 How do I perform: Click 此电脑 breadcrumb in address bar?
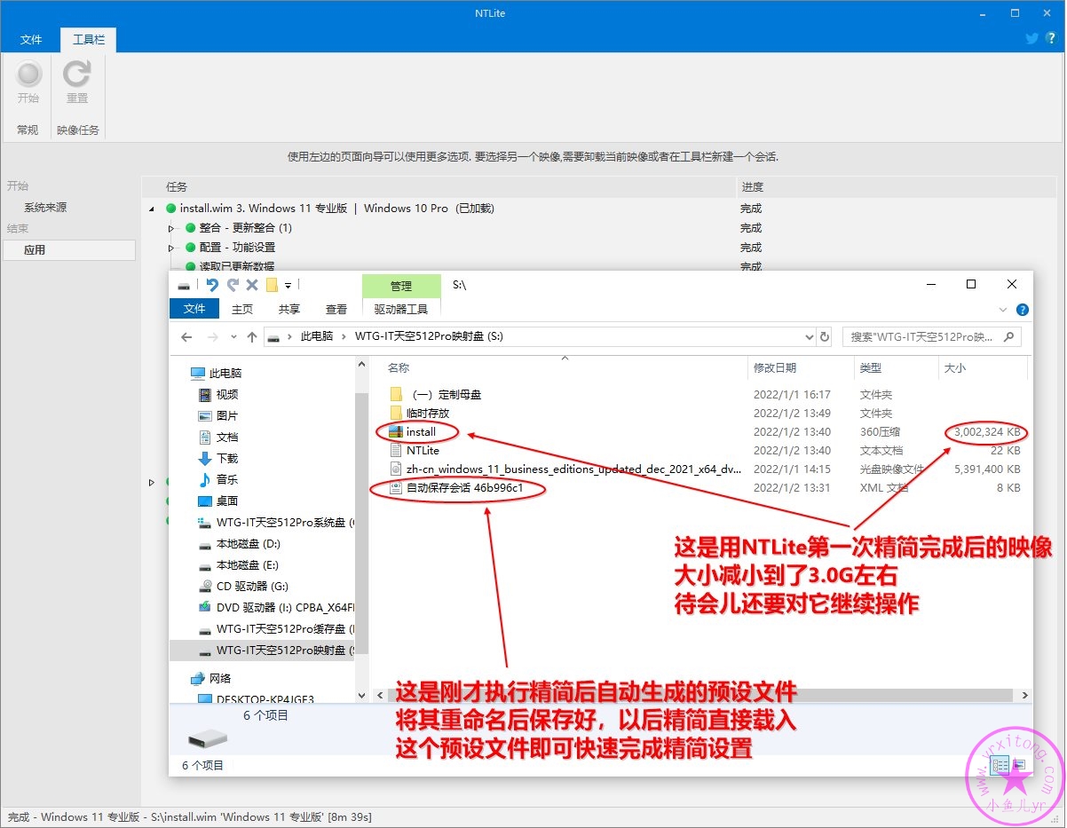pyautogui.click(x=317, y=337)
